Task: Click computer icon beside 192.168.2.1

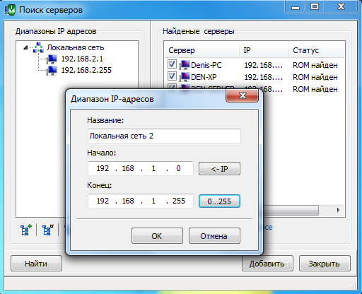Action: click(x=52, y=59)
